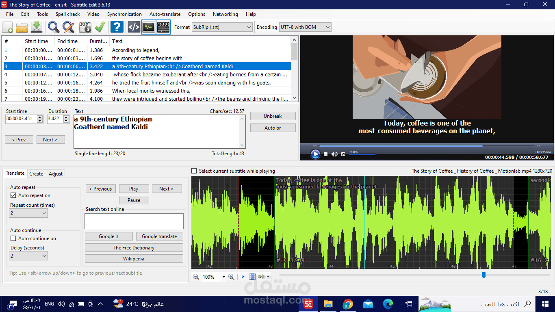Toggle center waveform on cursor icon
The image size is (555, 312).
(x=252, y=277)
